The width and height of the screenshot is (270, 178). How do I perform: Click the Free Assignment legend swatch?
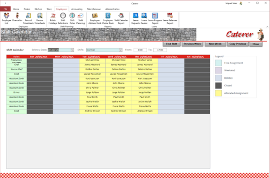(218, 63)
